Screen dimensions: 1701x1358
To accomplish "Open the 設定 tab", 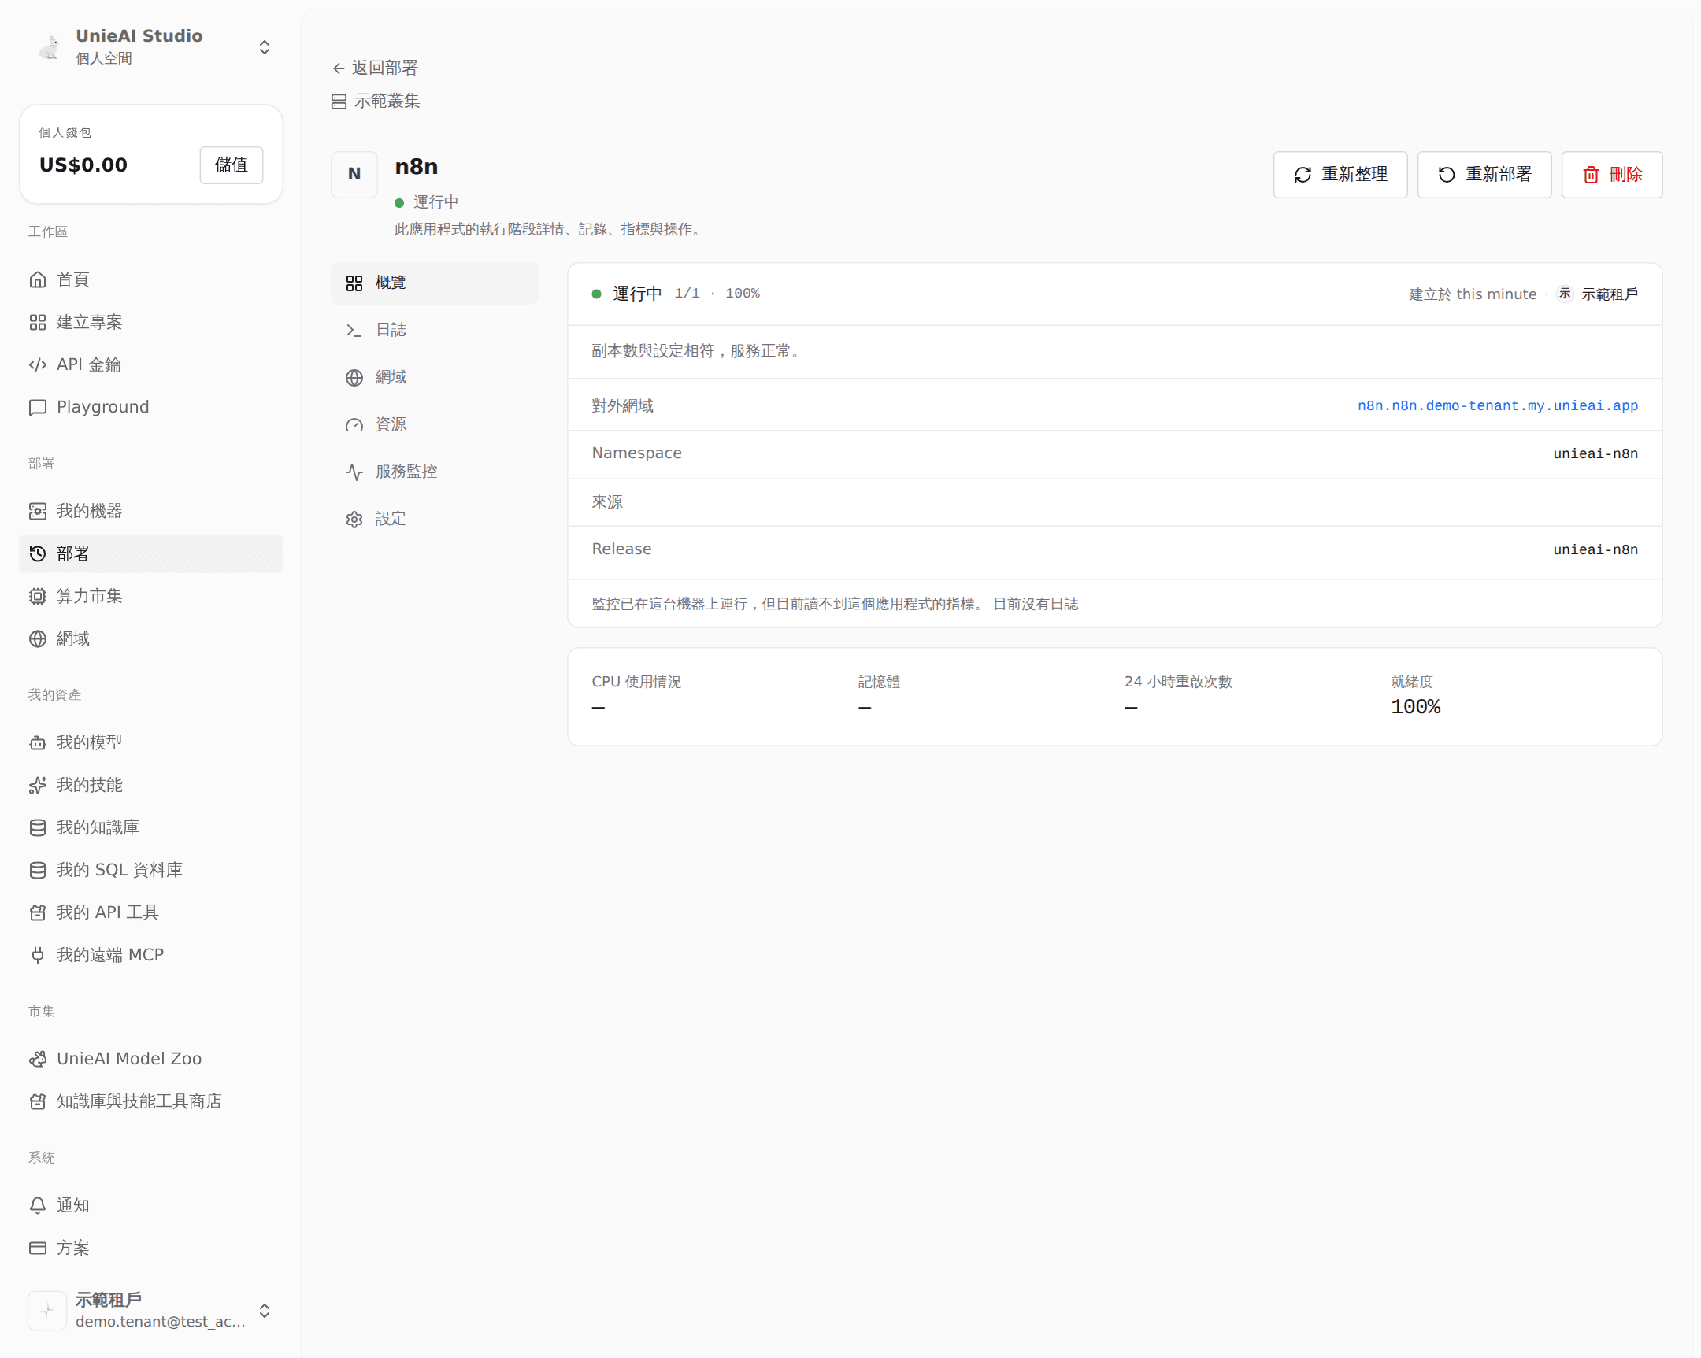I will coord(435,520).
